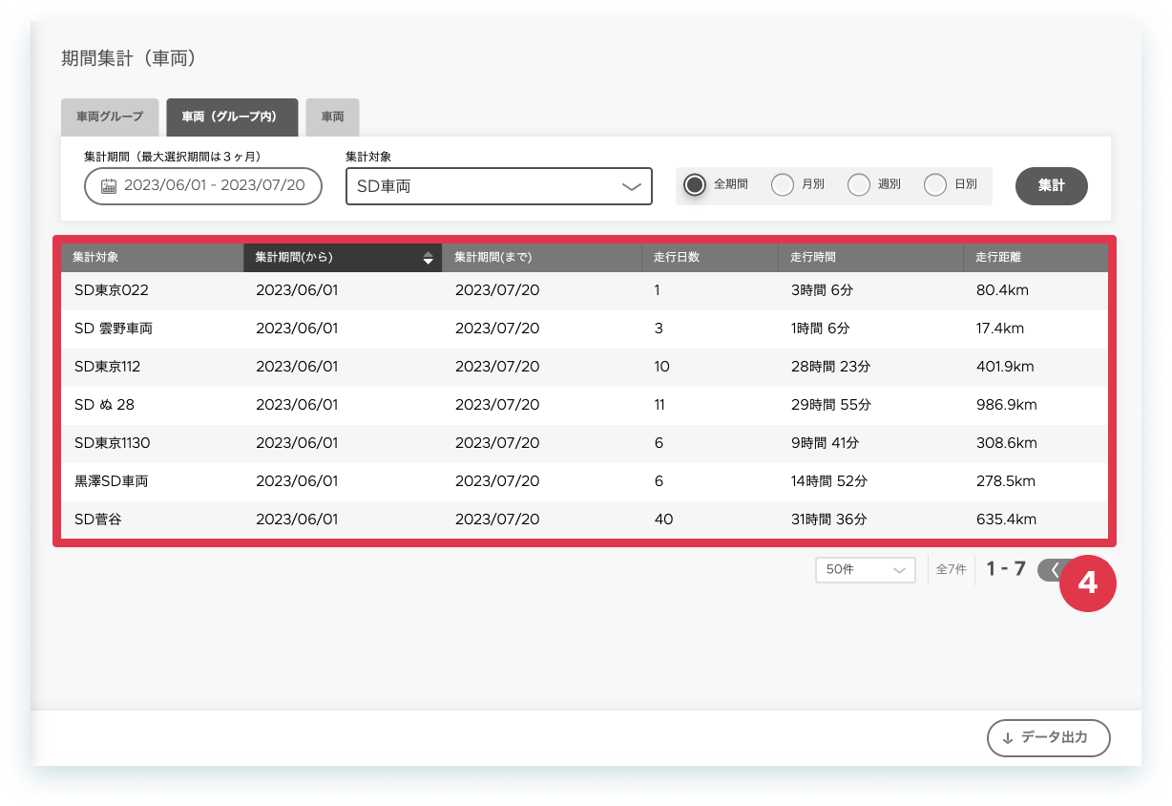
Task: Click the 278.5km distance value
Action: [1005, 481]
